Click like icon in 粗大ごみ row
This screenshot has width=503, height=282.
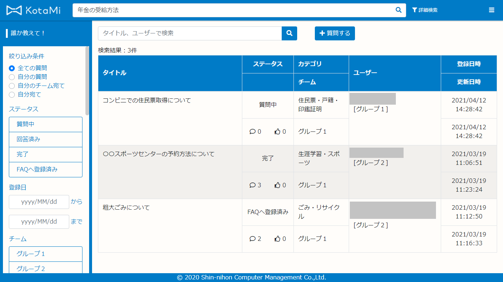(x=278, y=239)
